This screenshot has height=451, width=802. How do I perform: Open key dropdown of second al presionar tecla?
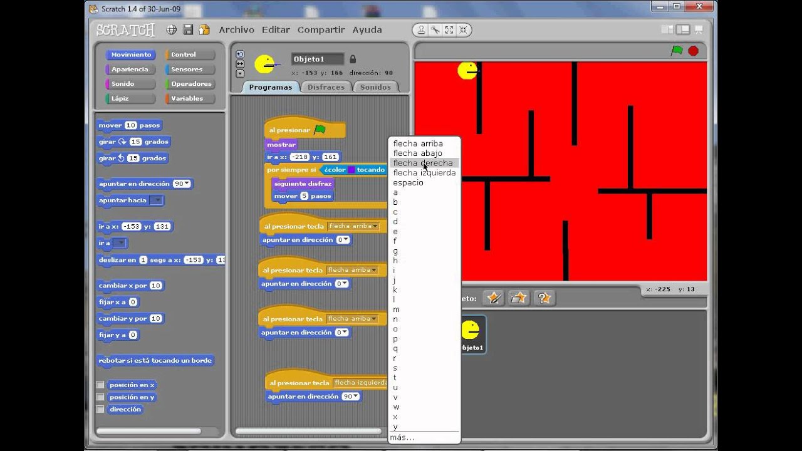[x=353, y=270]
